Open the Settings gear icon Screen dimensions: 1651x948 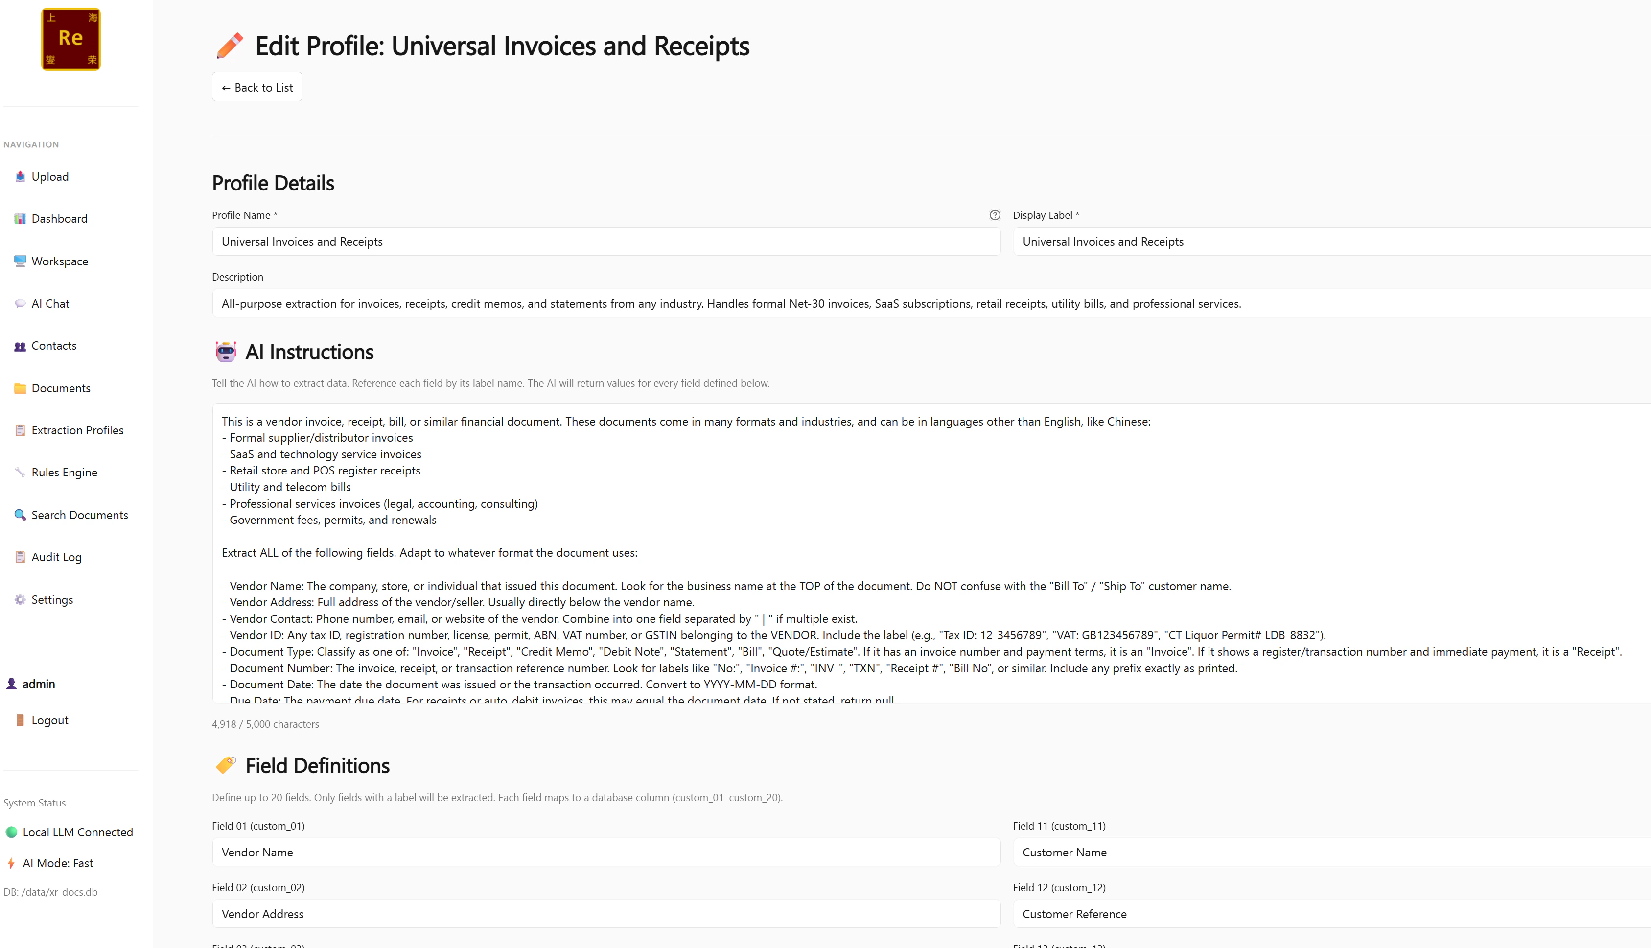(x=20, y=599)
